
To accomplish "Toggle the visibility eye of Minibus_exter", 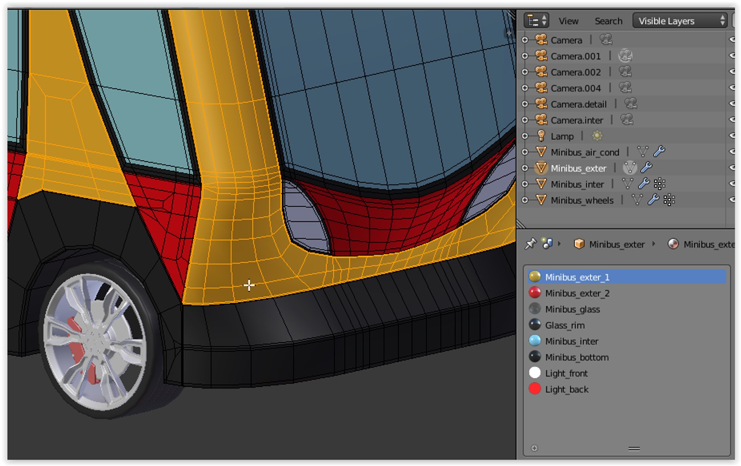I will 732,167.
